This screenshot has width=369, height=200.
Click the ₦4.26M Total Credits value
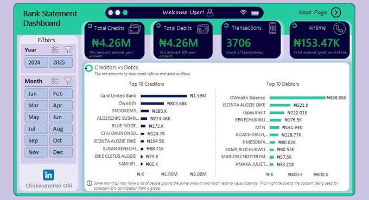pyautogui.click(x=111, y=43)
